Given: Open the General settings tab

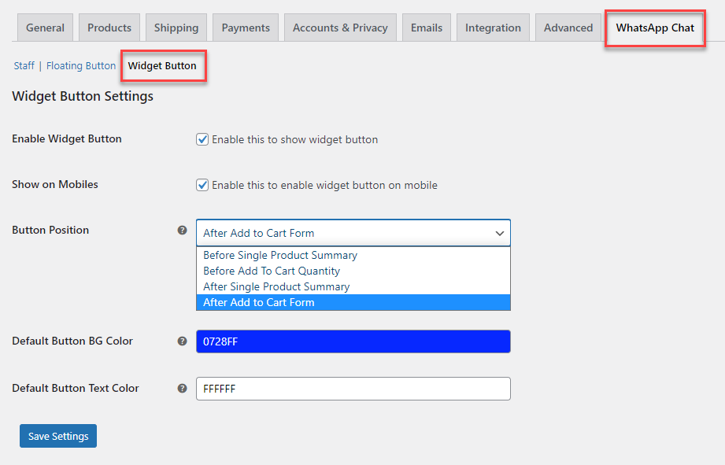Looking at the screenshot, I should click(46, 28).
